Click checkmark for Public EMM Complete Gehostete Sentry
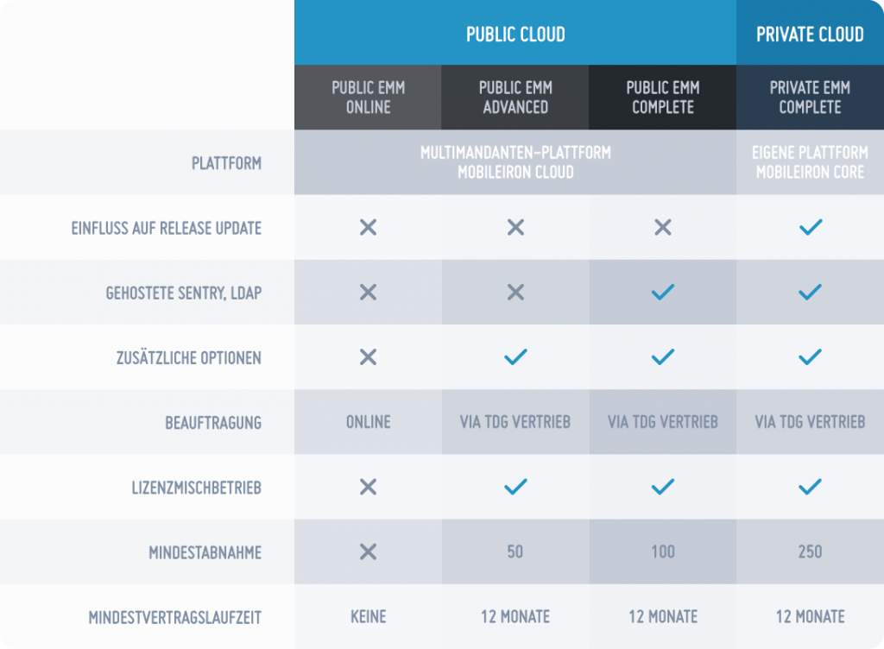This screenshot has height=649, width=884. click(x=663, y=293)
